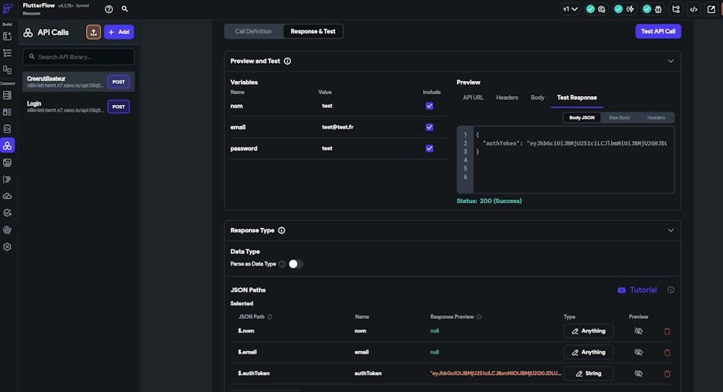Toggle preview visibility for $.email path
The height and width of the screenshot is (392, 723).
click(638, 352)
